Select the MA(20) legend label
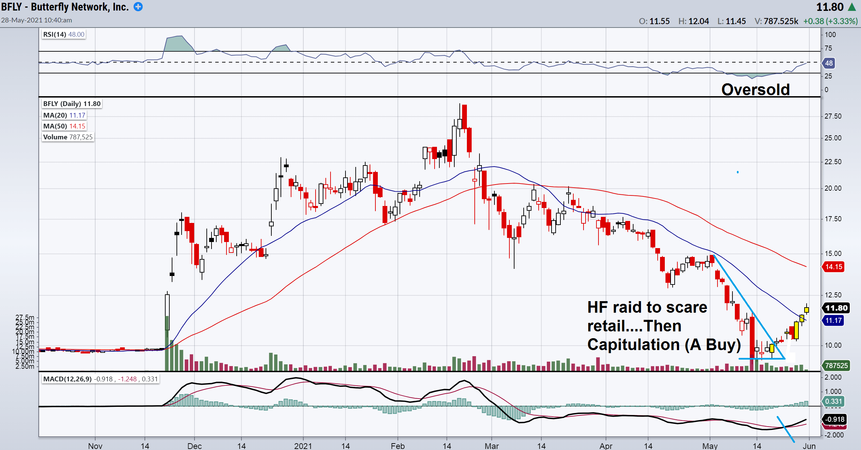 64,115
